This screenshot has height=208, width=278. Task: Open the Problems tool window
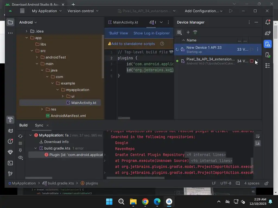click(x=10, y=141)
